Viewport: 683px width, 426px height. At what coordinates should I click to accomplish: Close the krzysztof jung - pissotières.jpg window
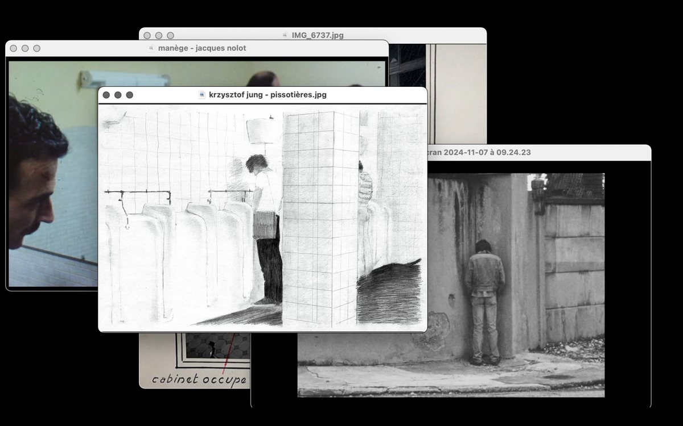pos(106,95)
